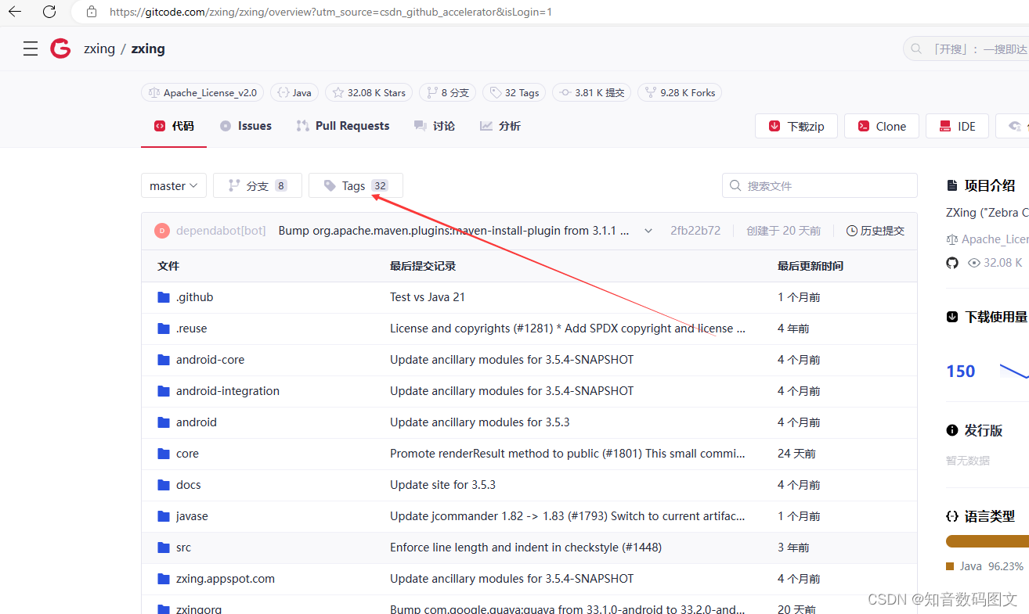Viewport: 1029px width, 614px height.
Task: Click the 下载zip button
Action: (796, 126)
